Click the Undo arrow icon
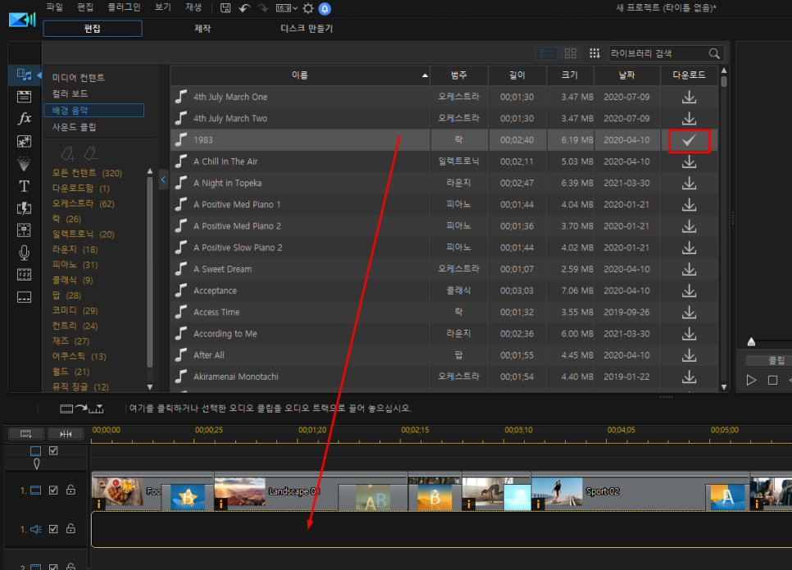Image resolution: width=792 pixels, height=570 pixels. [244, 8]
